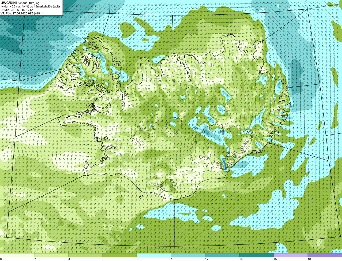Select the light teal 10–12 legend swatch
Image resolution: width=342 pixels, height=261 pixels.
click(188, 255)
